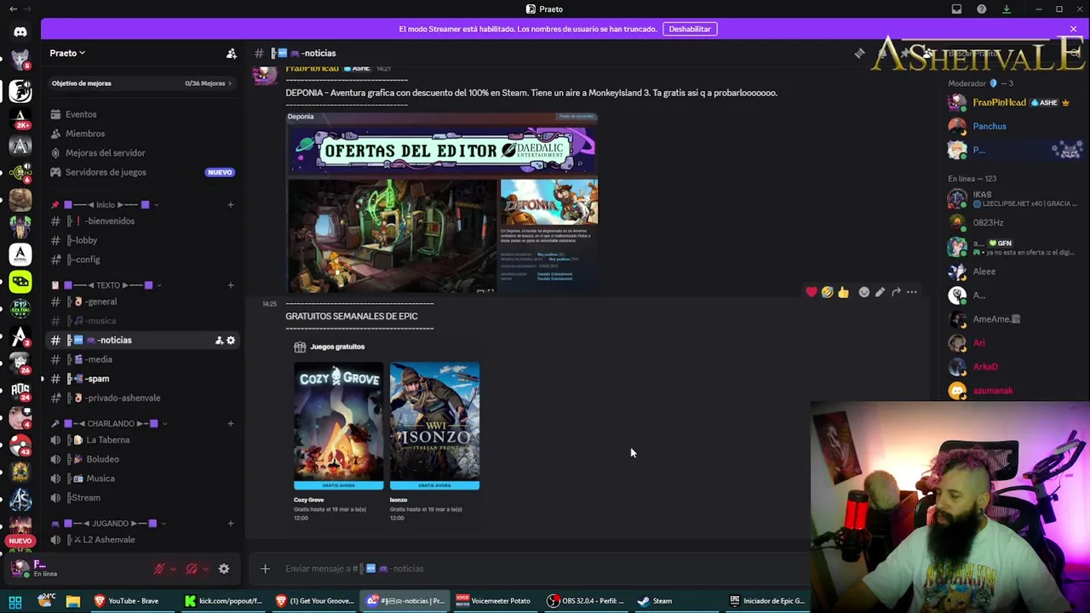Open Mejoras del servidor
This screenshot has height=613, width=1090.
[105, 153]
